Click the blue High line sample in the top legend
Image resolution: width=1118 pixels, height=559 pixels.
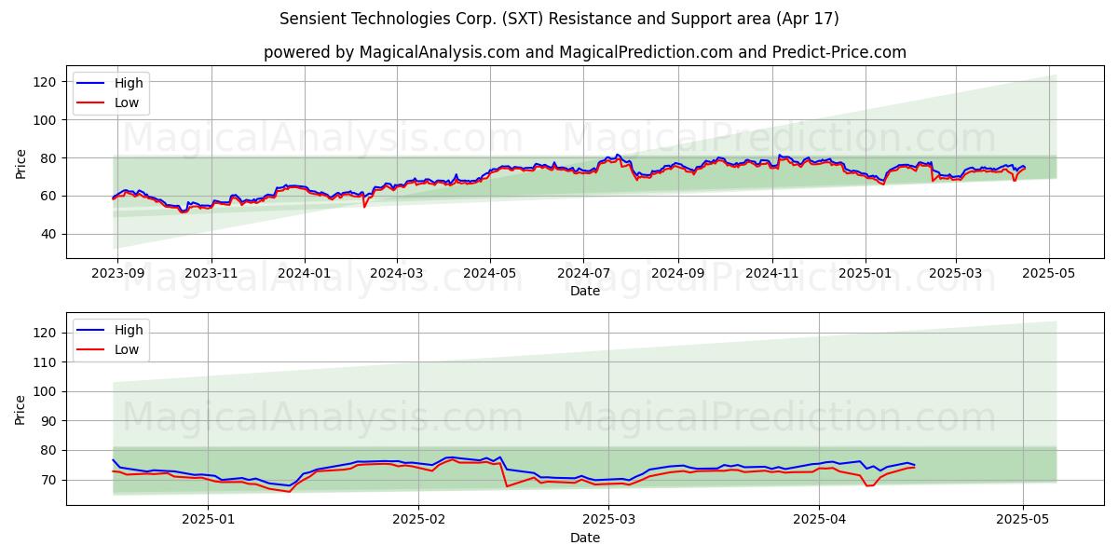(x=92, y=84)
